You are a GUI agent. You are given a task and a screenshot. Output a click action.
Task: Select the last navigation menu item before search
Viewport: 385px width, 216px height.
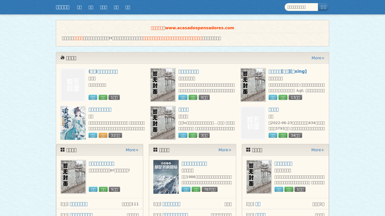[x=128, y=7]
